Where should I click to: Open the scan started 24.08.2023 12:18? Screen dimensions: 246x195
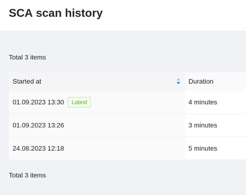tap(38, 148)
